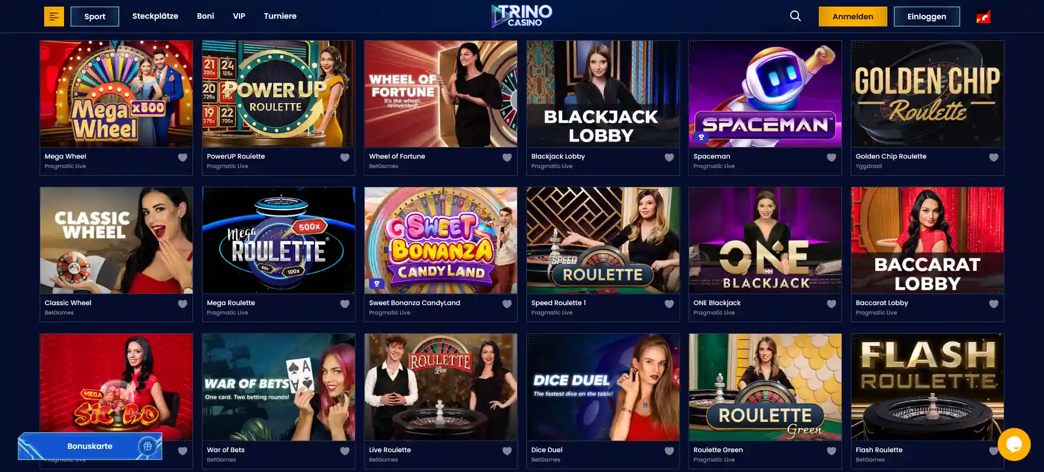The width and height of the screenshot is (1044, 472).
Task: Open the Steckplätze menu item
Action: point(155,16)
